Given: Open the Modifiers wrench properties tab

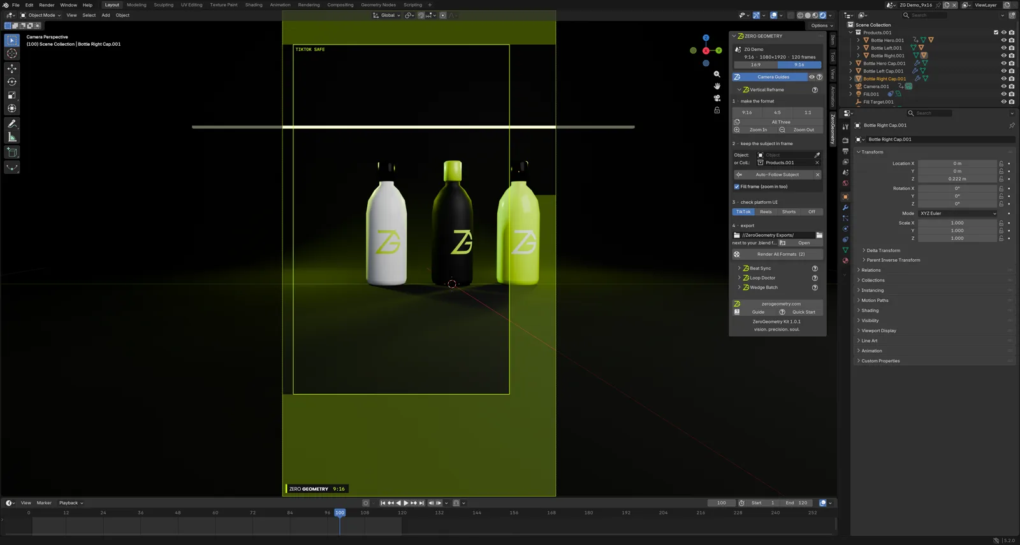Looking at the screenshot, I should coord(845,208).
